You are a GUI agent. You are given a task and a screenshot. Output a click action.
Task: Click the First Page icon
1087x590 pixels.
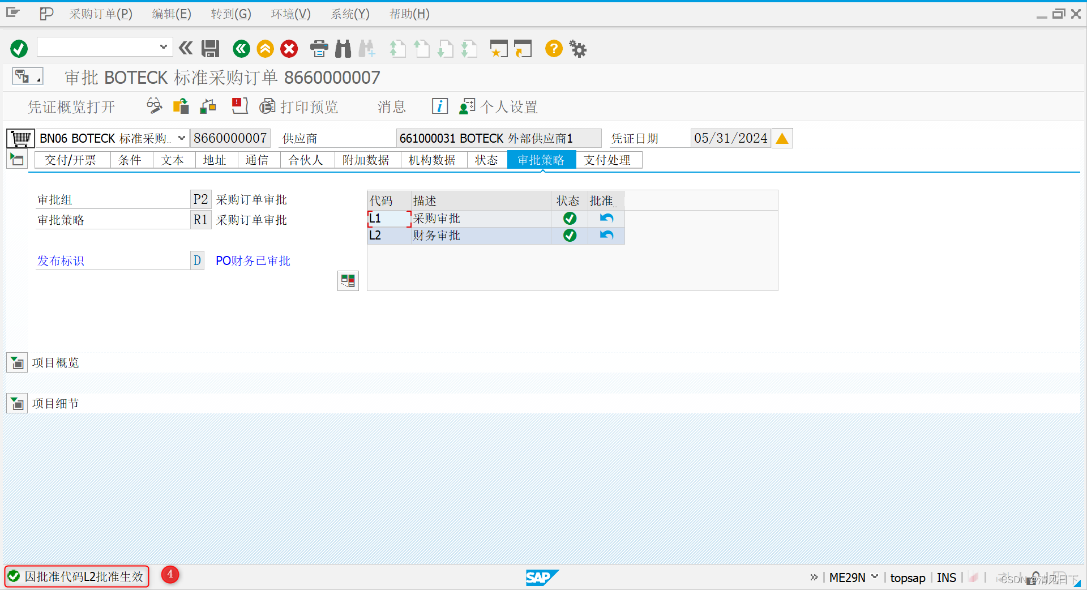(x=397, y=49)
